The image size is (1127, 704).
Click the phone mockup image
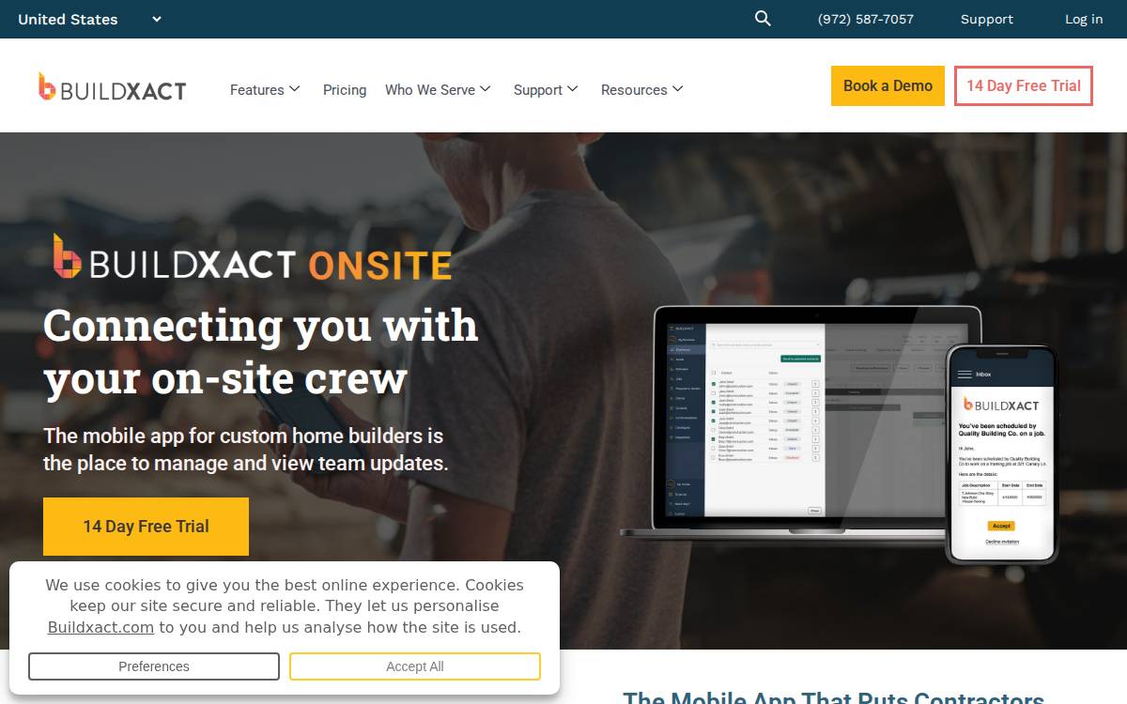pyautogui.click(x=1002, y=453)
